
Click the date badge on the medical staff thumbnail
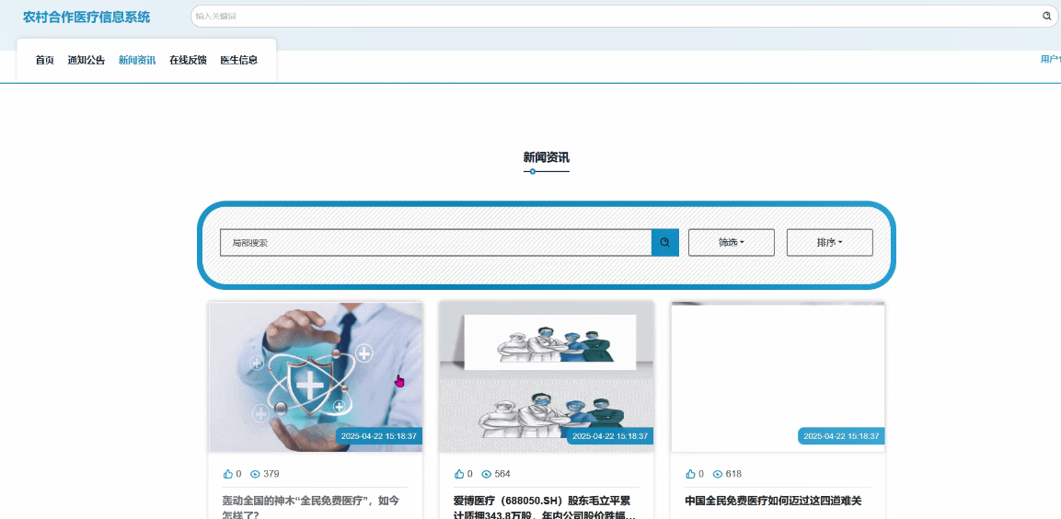coord(610,436)
